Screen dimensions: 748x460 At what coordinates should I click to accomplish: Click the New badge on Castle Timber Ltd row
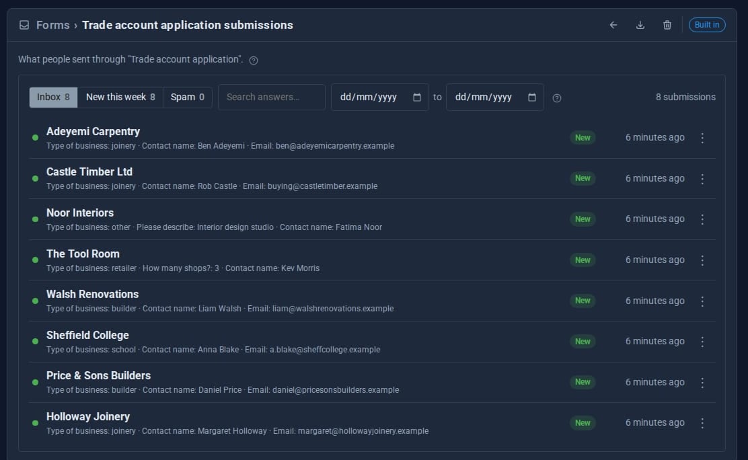(x=583, y=178)
